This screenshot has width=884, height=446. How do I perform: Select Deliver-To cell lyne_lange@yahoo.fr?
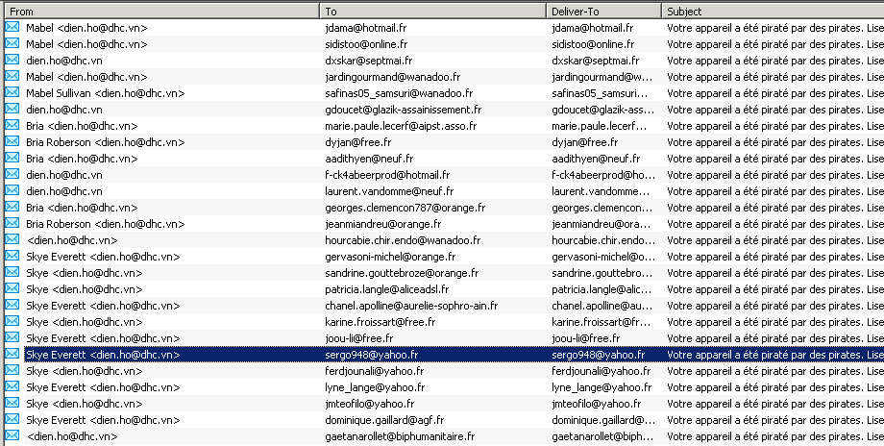click(602, 387)
